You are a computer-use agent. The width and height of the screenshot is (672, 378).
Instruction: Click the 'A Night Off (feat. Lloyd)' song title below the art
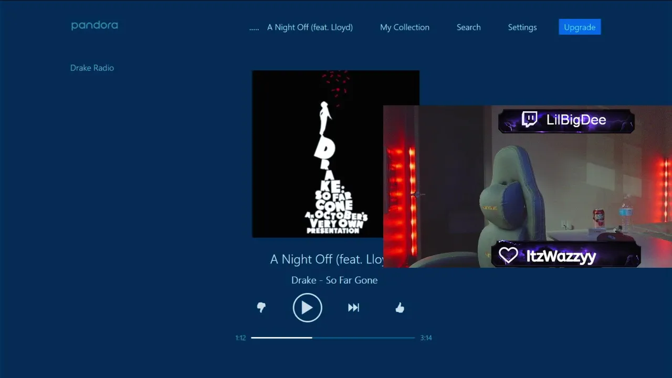click(x=327, y=259)
